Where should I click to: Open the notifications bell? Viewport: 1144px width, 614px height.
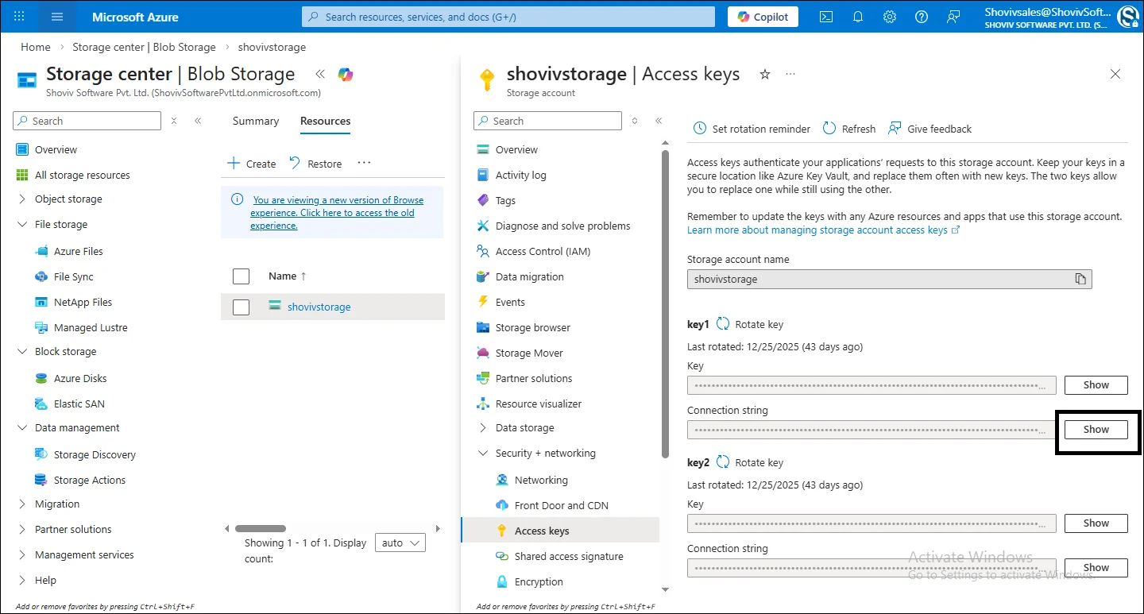click(858, 17)
